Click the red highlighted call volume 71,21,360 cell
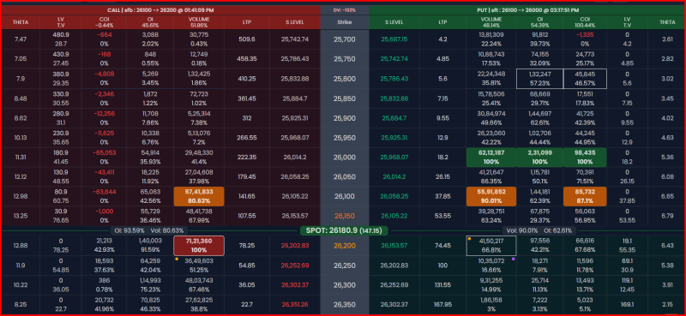 click(199, 246)
